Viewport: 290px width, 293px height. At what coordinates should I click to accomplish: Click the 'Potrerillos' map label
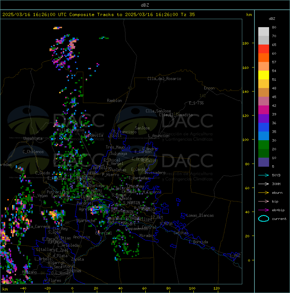point(58,192)
